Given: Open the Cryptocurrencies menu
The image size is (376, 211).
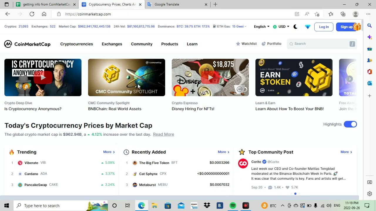Looking at the screenshot, I should click(x=77, y=44).
